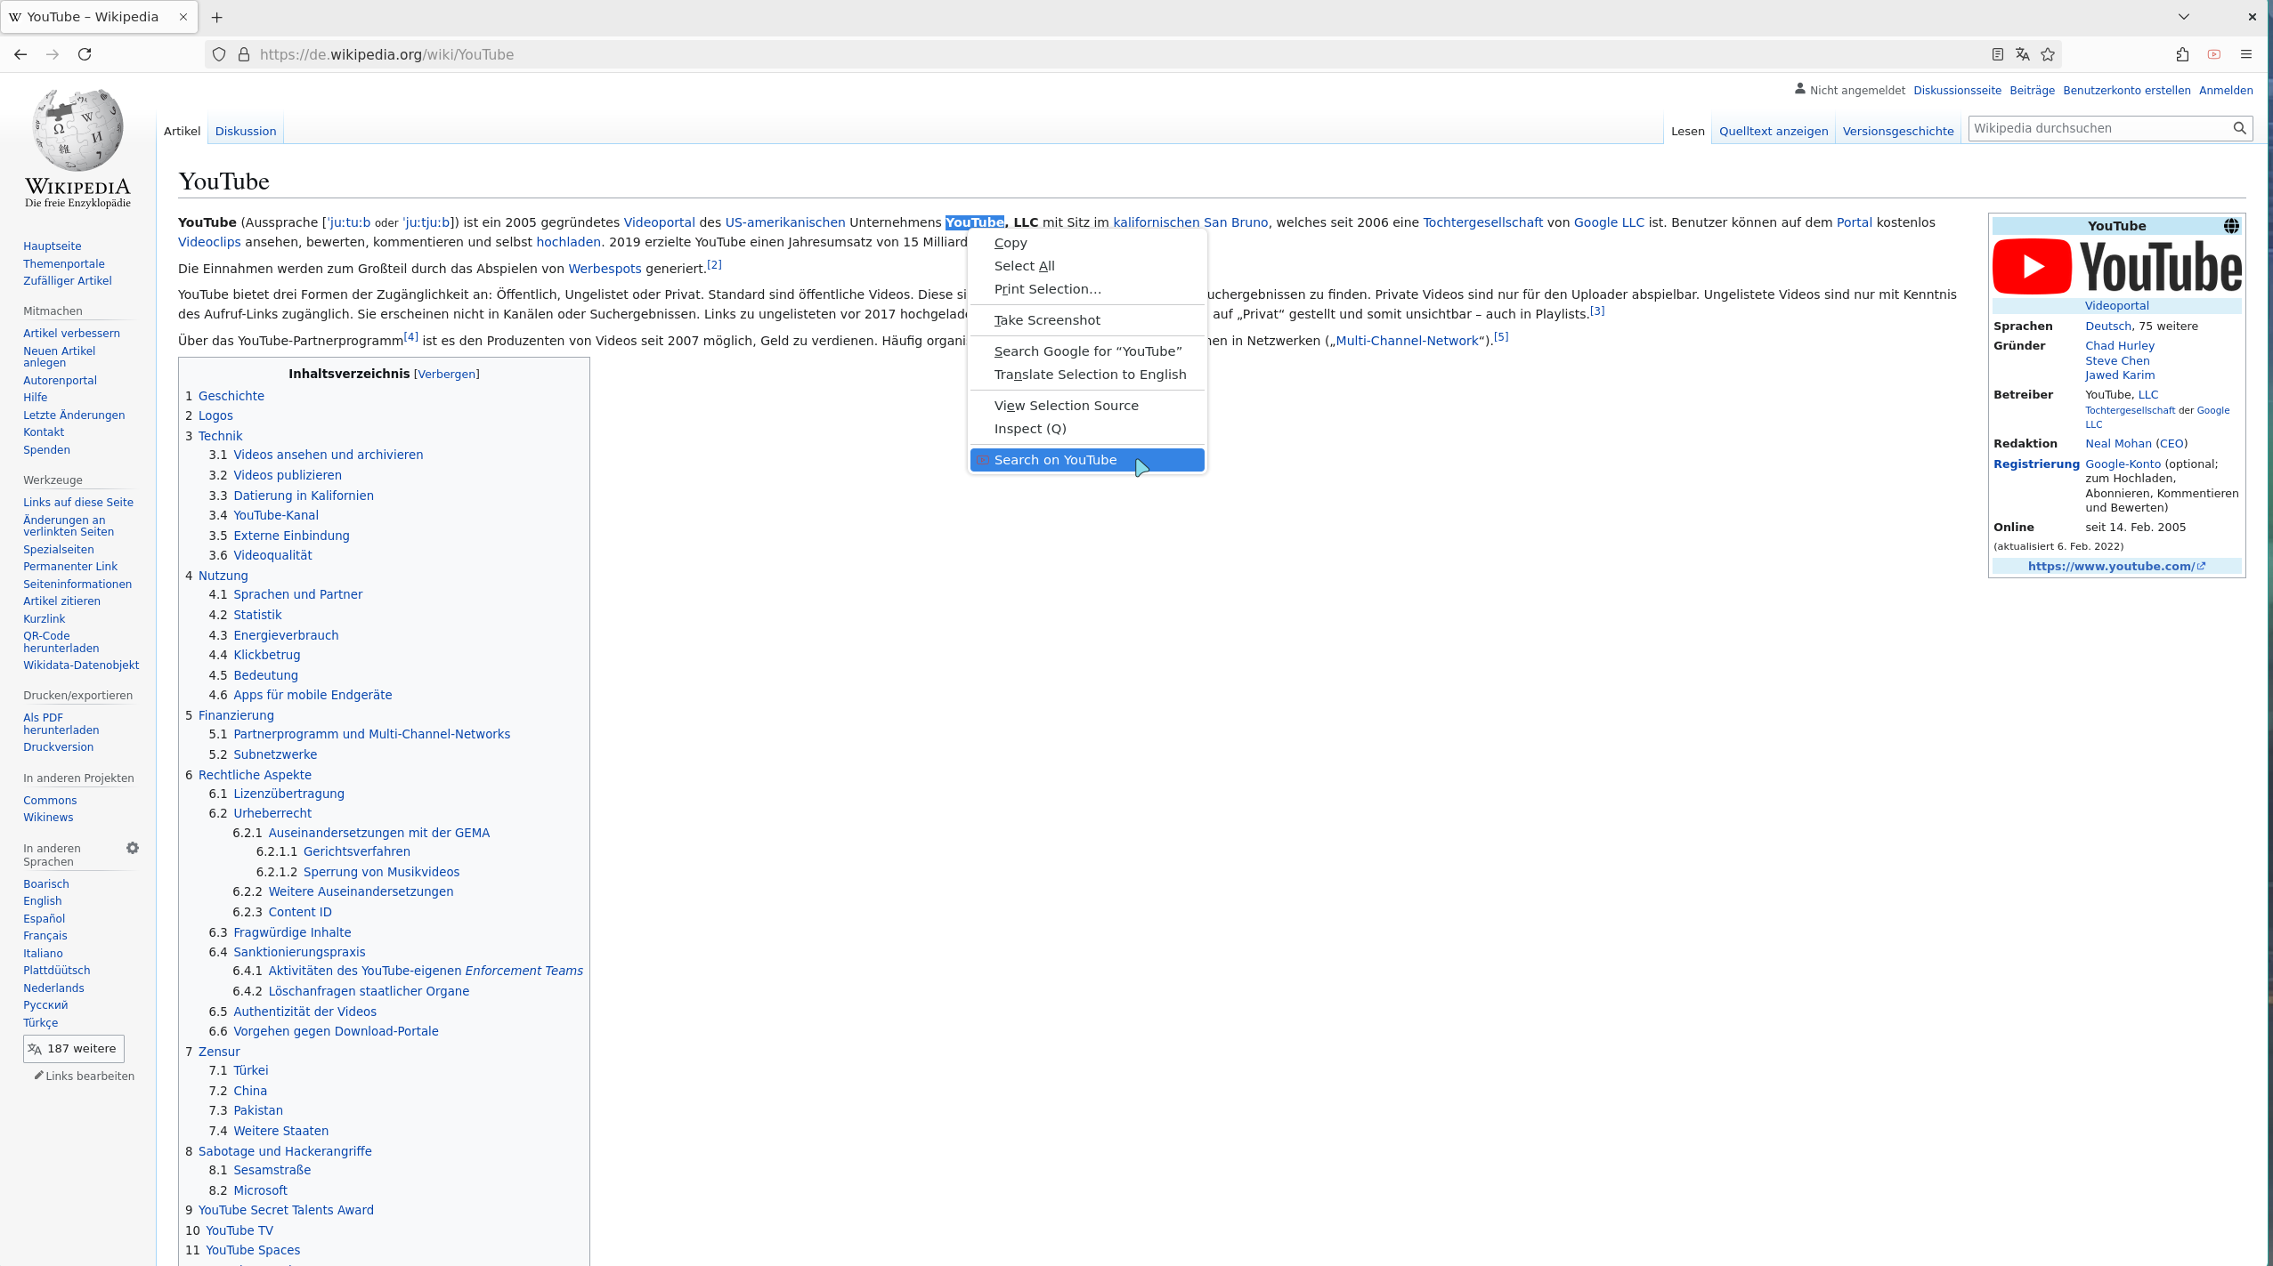Open the Versionsgeschichte tab
The width and height of the screenshot is (2273, 1266).
pos(1898,131)
